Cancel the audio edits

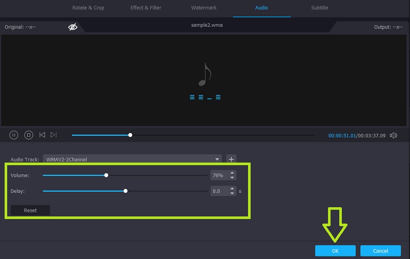[380, 251]
